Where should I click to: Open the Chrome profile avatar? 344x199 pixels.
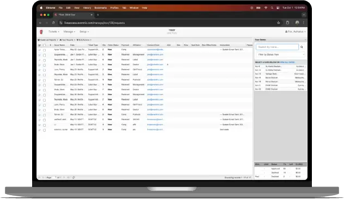coord(297,23)
